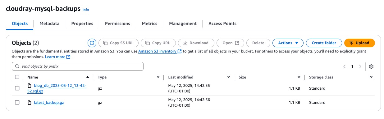Open table preferences gear icon
The image size is (384, 119).
tap(371, 66)
